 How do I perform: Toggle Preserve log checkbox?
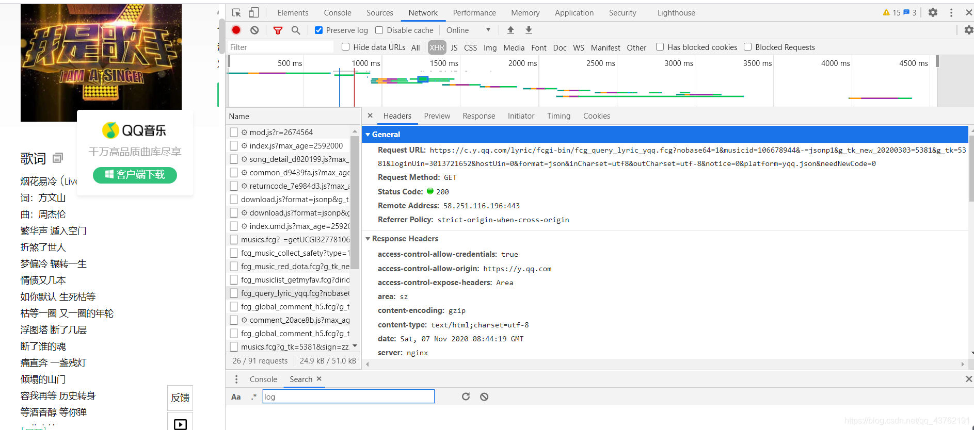point(319,30)
